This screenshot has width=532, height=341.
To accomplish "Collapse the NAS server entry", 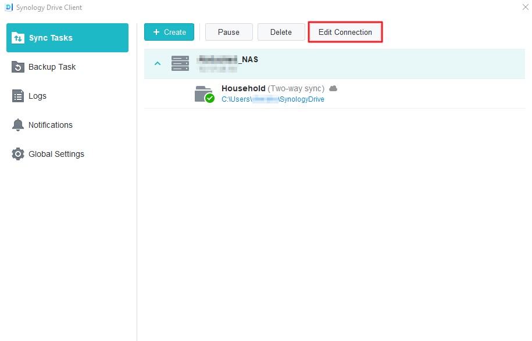I will [x=158, y=63].
